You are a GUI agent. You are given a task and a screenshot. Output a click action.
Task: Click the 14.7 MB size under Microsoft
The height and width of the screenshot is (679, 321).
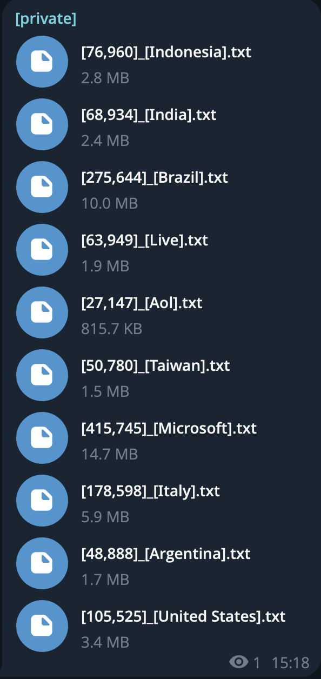click(x=110, y=454)
